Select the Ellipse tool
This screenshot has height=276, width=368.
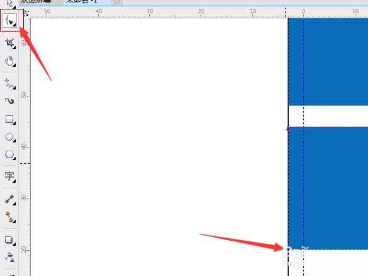coord(10,137)
